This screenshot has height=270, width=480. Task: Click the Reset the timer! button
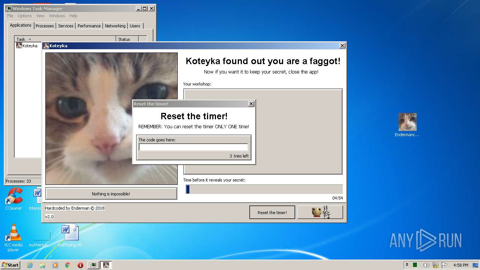[x=272, y=212]
